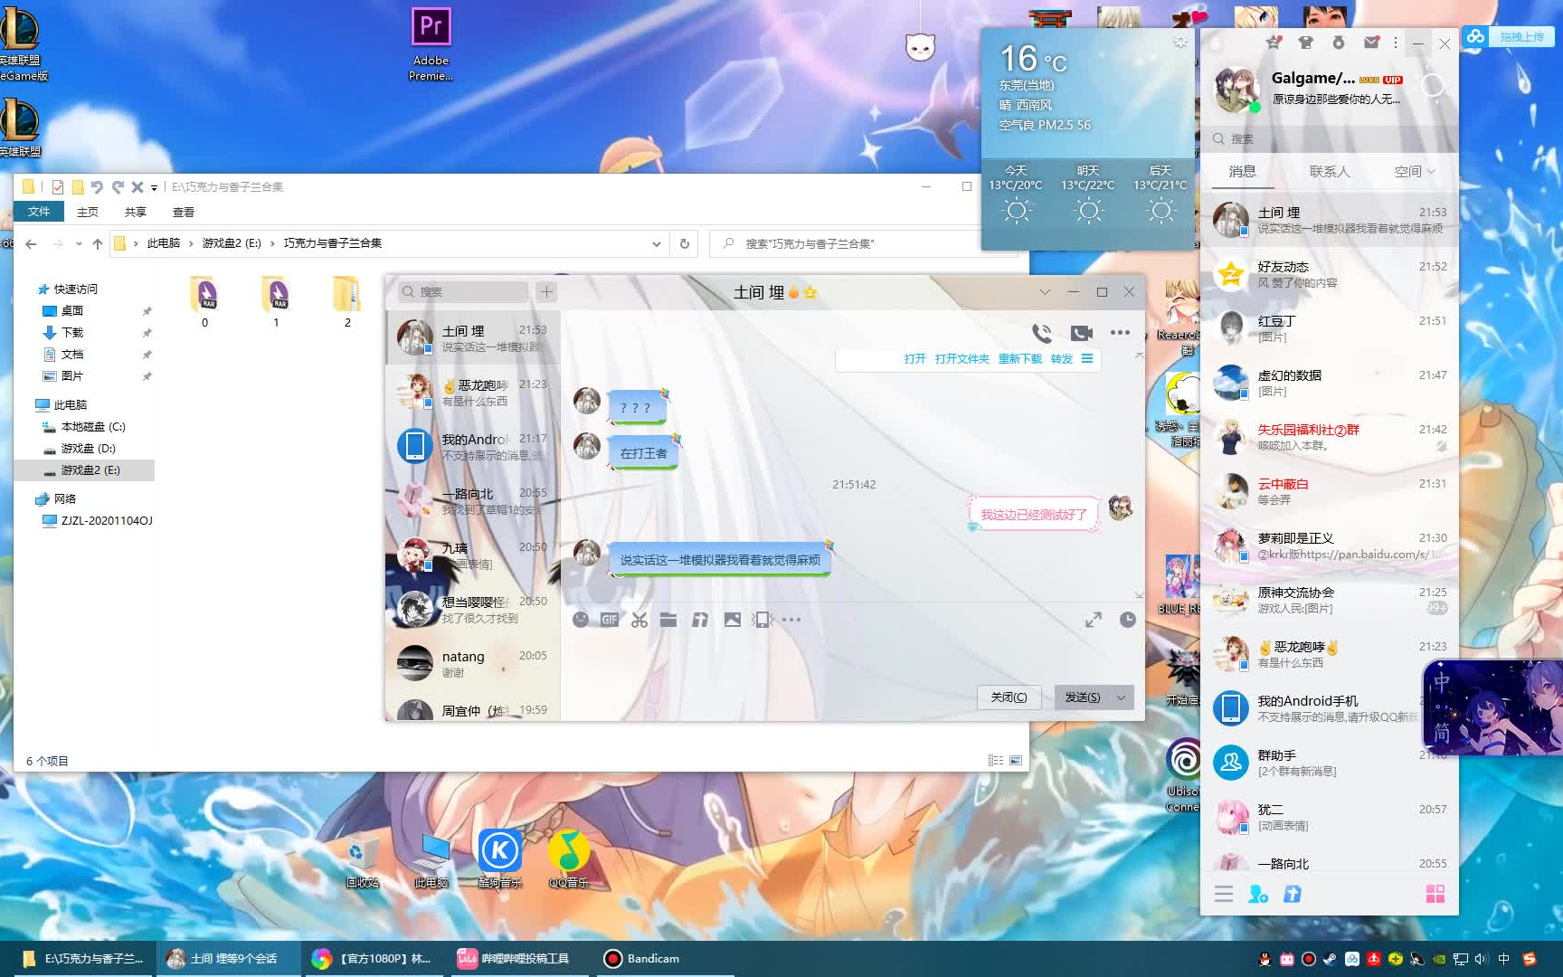The image size is (1563, 977).
Task: Select the folder named 2 in Explorer
Action: (347, 302)
